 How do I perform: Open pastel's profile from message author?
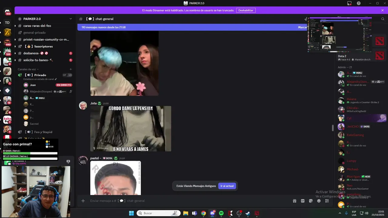click(95, 158)
